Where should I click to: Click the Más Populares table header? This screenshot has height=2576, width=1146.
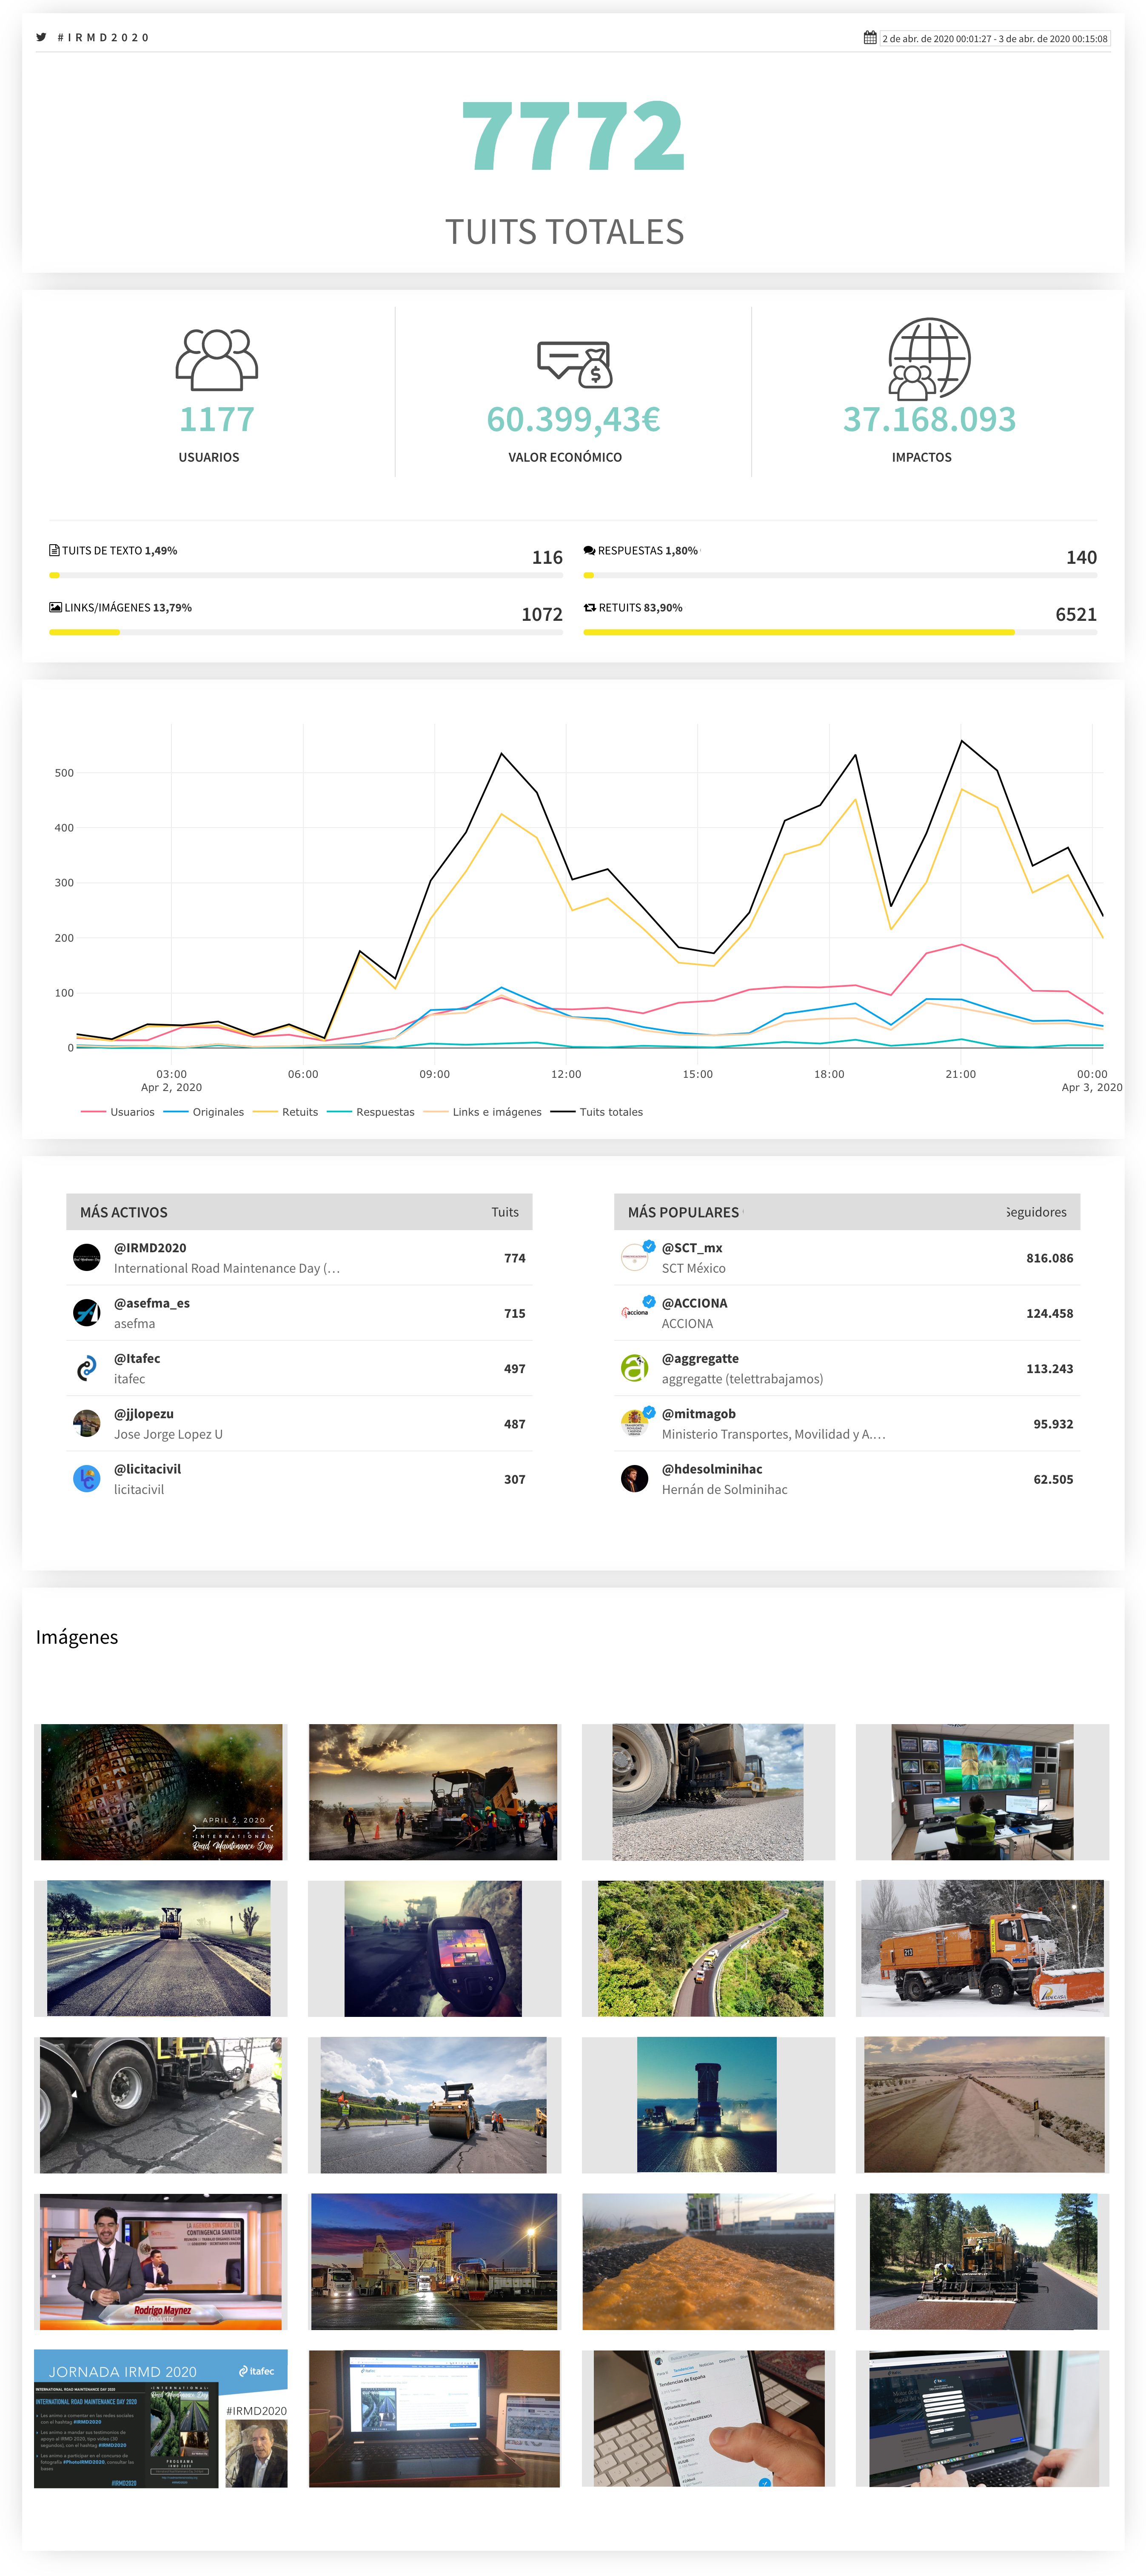pyautogui.click(x=847, y=1212)
